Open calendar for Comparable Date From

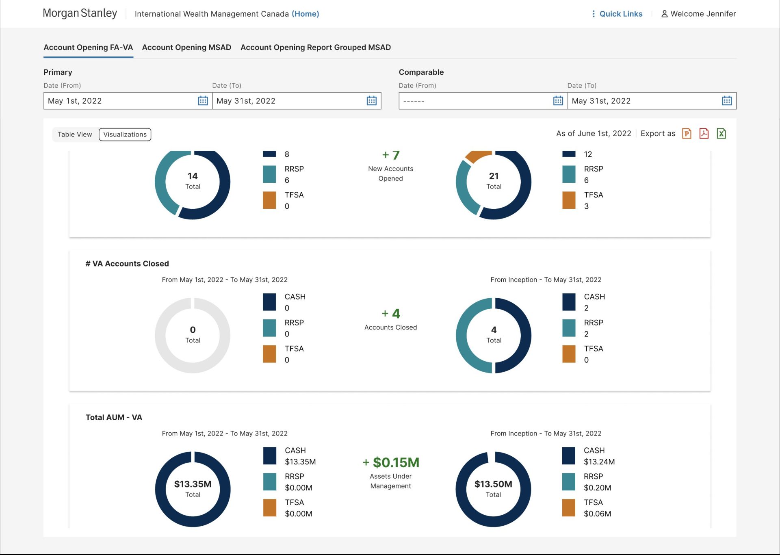pos(558,101)
